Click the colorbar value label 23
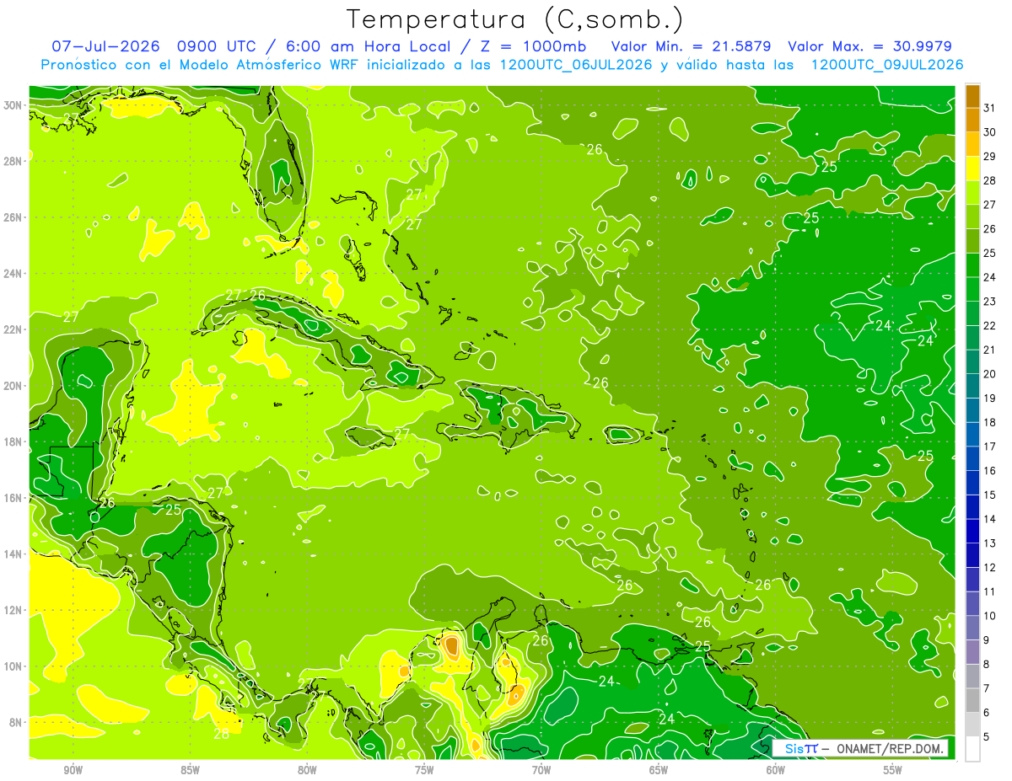Image resolution: width=1012 pixels, height=781 pixels. coord(990,302)
